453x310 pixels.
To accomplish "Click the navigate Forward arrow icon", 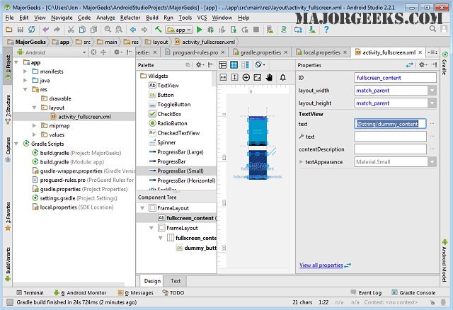I will pos(144,30).
